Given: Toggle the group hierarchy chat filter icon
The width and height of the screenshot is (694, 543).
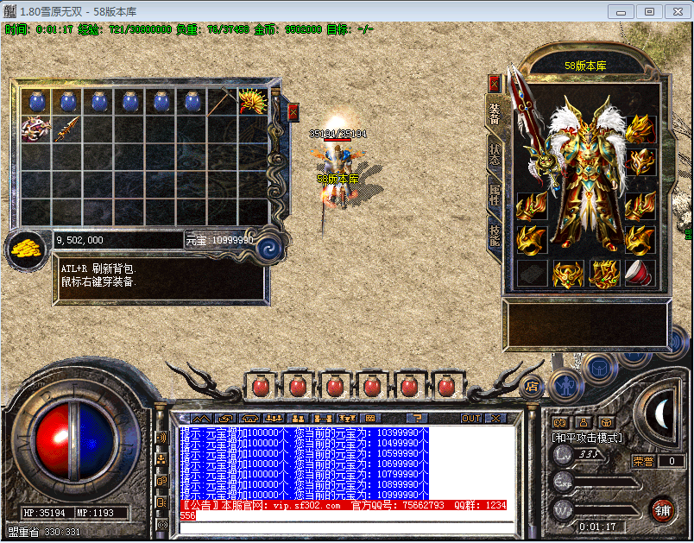Looking at the screenshot, I should [x=161, y=459].
